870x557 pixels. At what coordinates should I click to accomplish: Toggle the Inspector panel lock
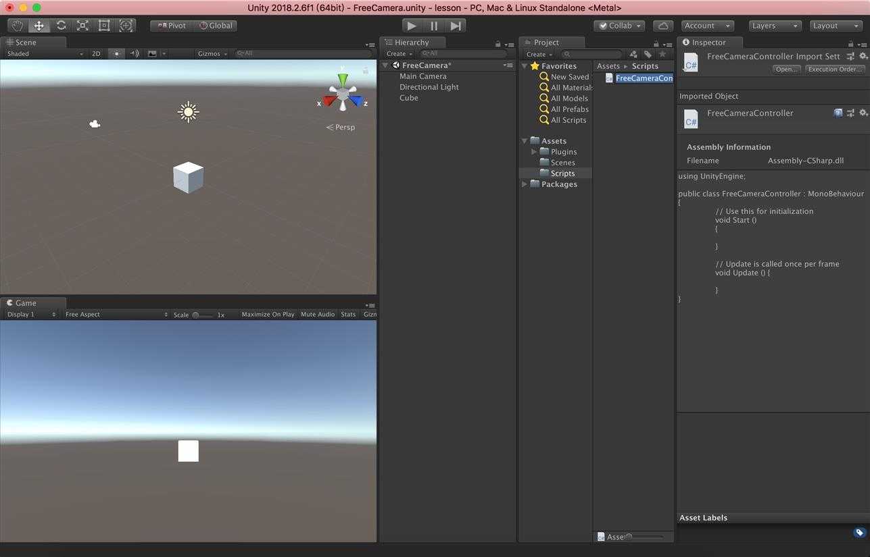[x=851, y=44]
